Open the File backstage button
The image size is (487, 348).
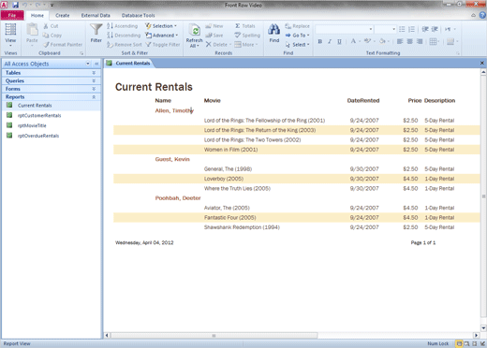coord(12,15)
